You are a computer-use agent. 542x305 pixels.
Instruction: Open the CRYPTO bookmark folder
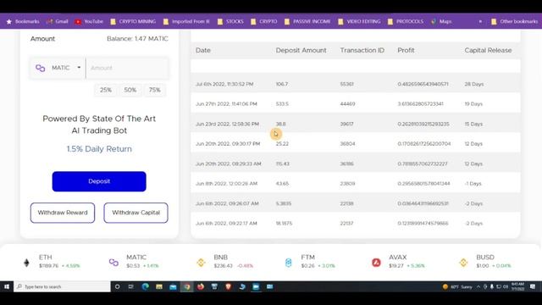coord(263,21)
